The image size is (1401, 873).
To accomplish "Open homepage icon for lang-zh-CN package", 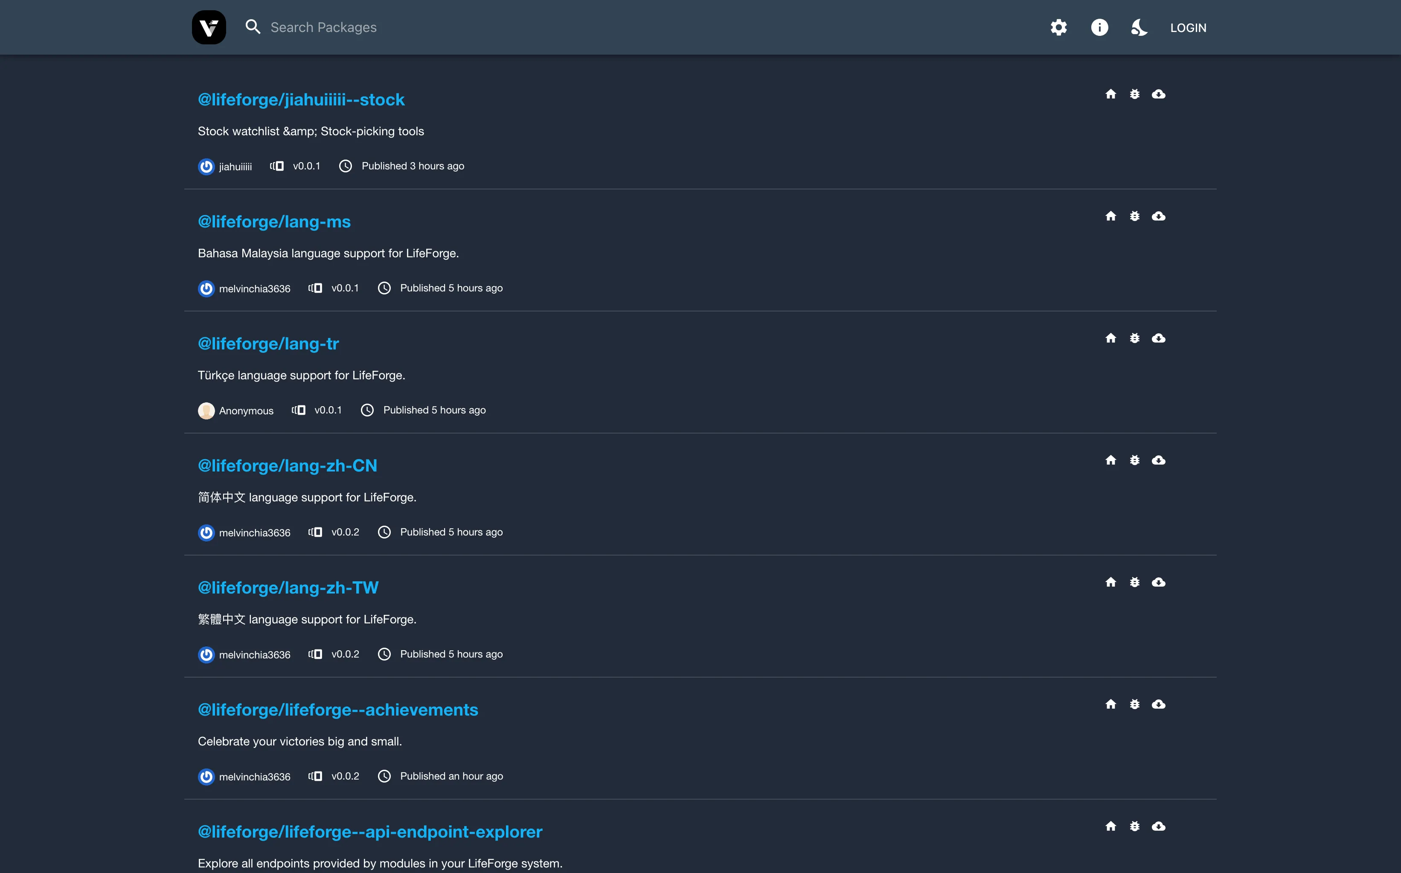I will point(1110,460).
